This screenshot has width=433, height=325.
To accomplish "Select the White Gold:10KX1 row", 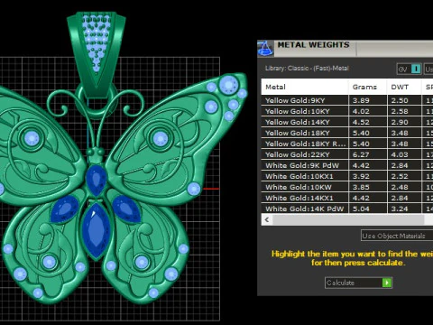I will 347,176.
